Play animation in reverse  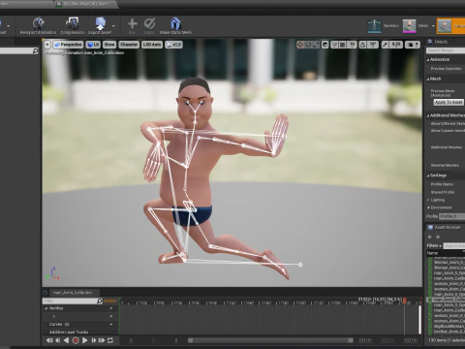pos(66,340)
